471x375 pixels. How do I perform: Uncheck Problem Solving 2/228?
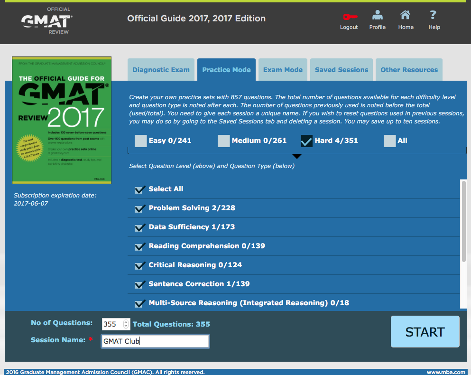pos(139,208)
